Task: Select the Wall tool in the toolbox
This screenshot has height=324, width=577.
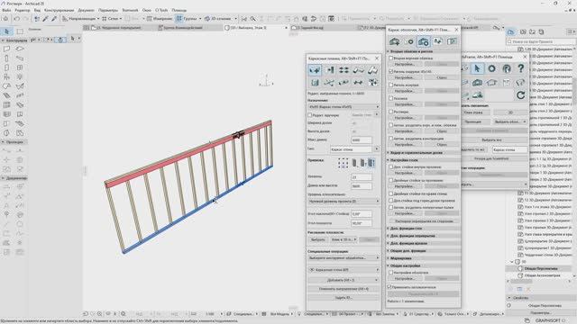Action: point(6,49)
